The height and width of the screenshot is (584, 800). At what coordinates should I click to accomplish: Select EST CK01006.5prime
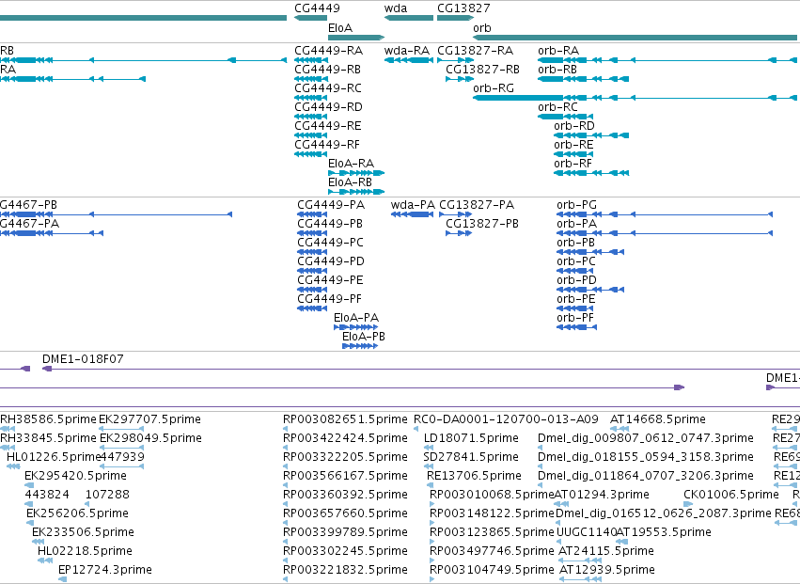click(x=688, y=504)
